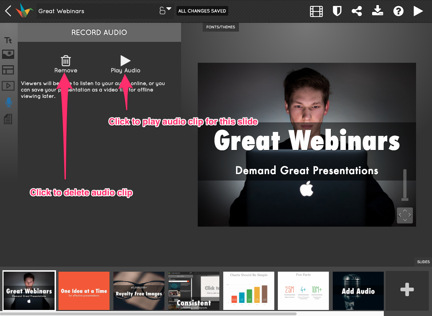Select the text tool in the sidebar
This screenshot has width=432, height=316.
pos(8,40)
